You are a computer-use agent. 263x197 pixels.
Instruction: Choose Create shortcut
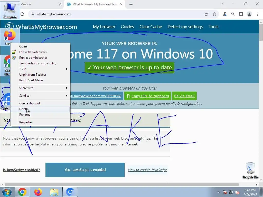click(40, 103)
